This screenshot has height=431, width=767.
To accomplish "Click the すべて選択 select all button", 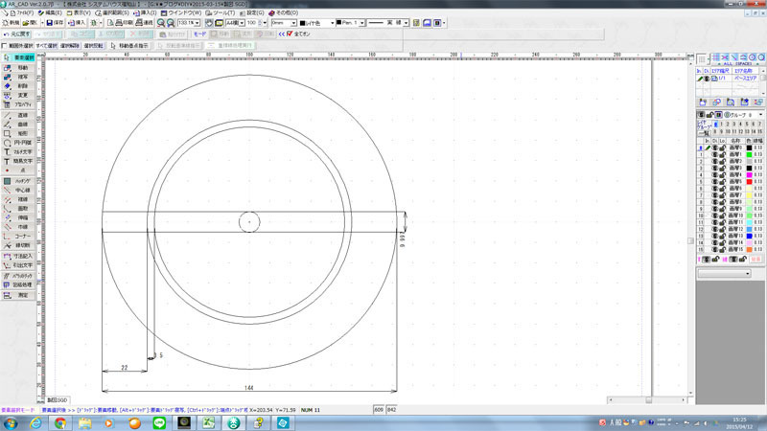I will (46, 46).
